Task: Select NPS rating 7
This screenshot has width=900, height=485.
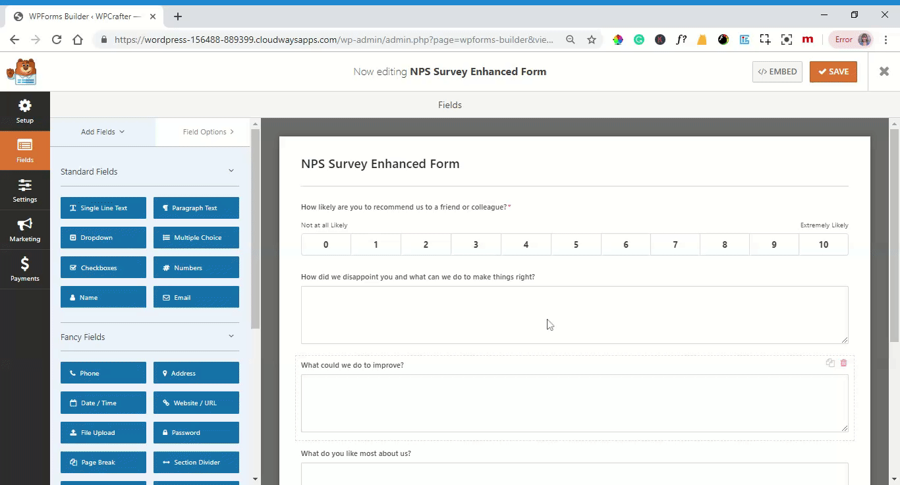Action: [675, 244]
